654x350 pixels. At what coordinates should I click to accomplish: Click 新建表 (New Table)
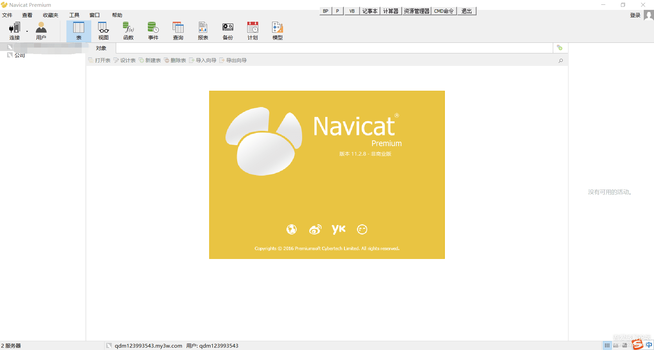pyautogui.click(x=150, y=60)
